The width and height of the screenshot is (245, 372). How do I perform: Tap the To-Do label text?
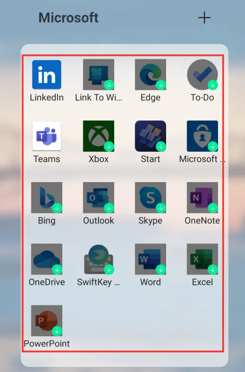coord(202,97)
